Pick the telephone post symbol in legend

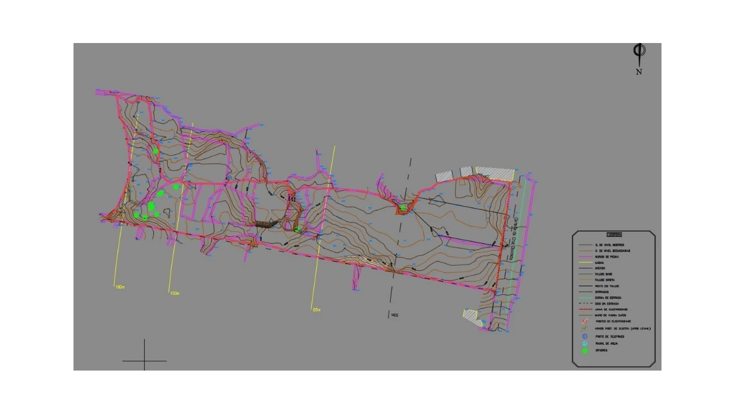pos(585,336)
